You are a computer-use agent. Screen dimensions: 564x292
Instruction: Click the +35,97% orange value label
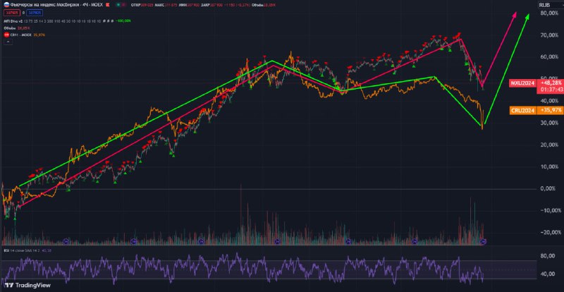point(551,111)
